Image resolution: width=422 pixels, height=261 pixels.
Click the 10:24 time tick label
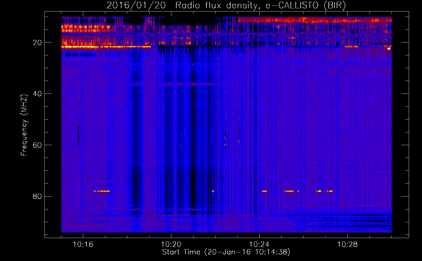pyautogui.click(x=259, y=244)
